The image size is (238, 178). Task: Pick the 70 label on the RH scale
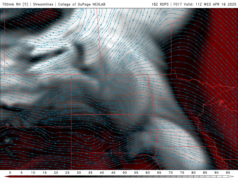pyautogui.click(x=170, y=173)
